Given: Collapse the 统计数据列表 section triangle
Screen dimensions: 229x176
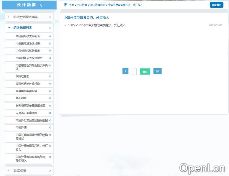Looking at the screenshot, I should 9,28.
